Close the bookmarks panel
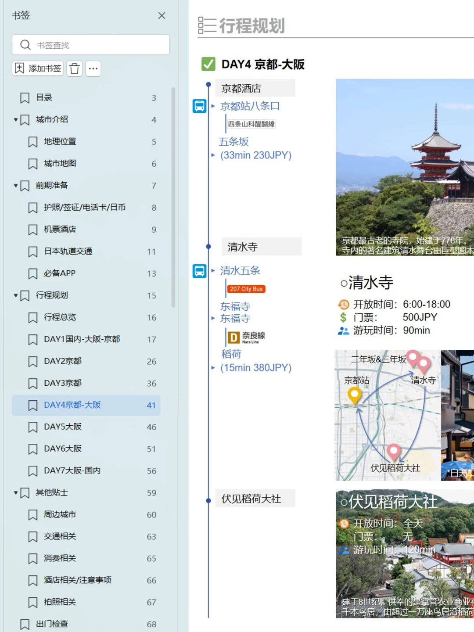The height and width of the screenshot is (632, 474). 162,16
